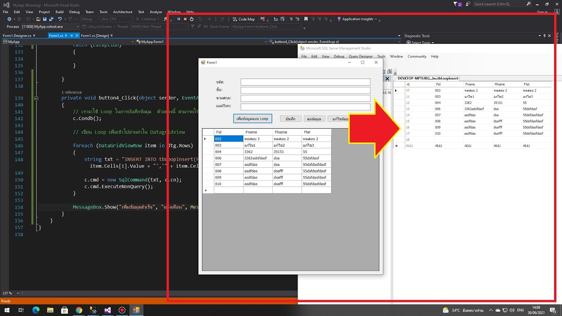Click the Undo arrow icon
562x316 pixels.
coord(60,19)
